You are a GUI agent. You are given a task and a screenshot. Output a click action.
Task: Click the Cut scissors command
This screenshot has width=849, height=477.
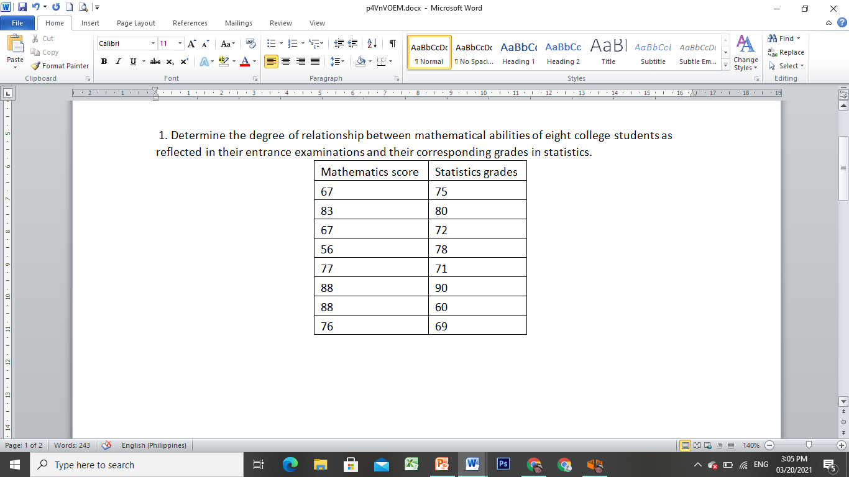[42, 39]
